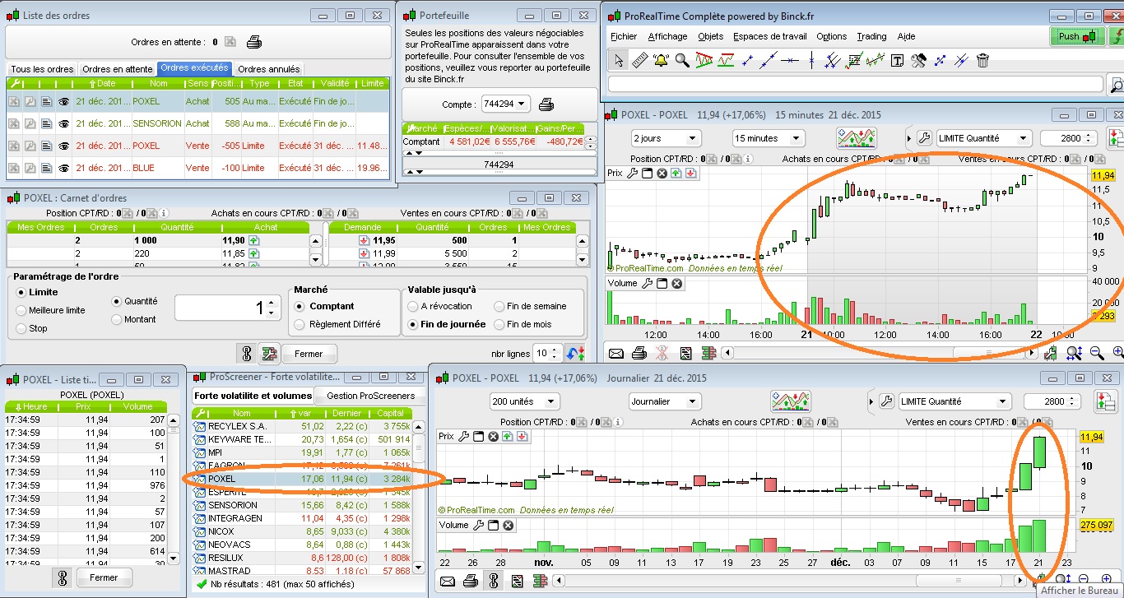The height and width of the screenshot is (598, 1124).
Task: Open indicators icon on the 15 minutes chart
Action: point(857,138)
